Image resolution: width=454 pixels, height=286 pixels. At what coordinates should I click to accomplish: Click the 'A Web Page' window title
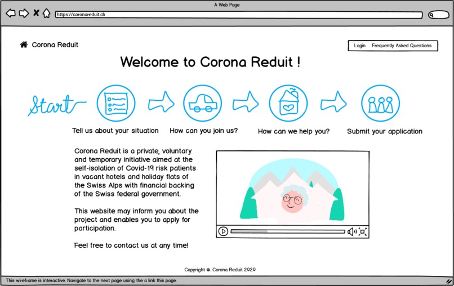click(x=226, y=5)
